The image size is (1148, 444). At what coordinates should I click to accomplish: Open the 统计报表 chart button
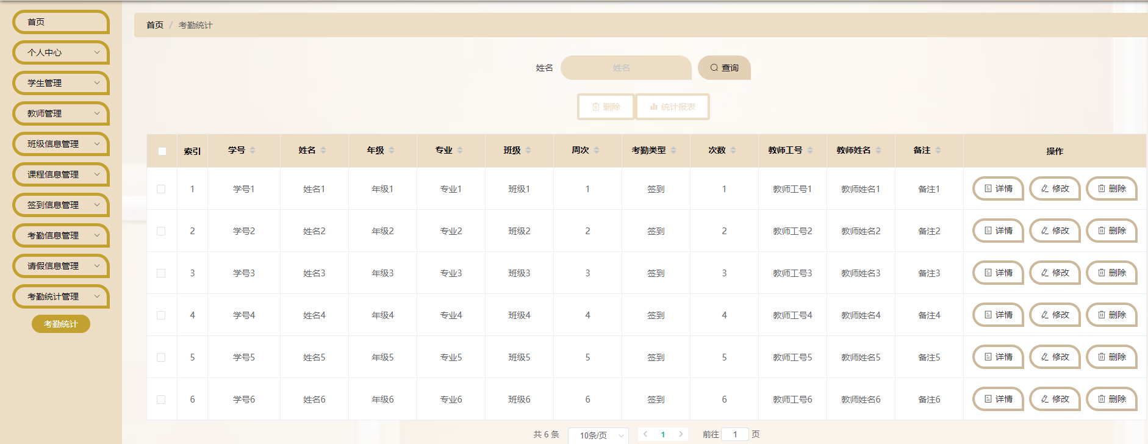tap(672, 107)
